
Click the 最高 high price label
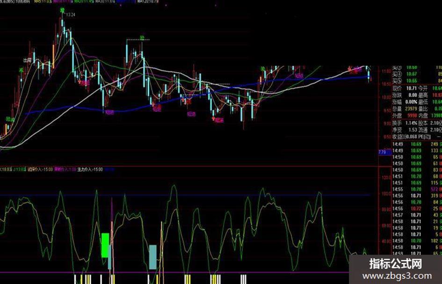pos(423,95)
